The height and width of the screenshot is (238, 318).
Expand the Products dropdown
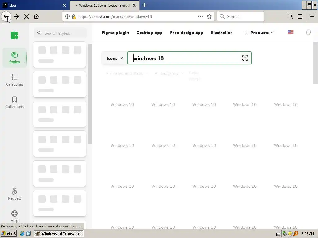[259, 33]
